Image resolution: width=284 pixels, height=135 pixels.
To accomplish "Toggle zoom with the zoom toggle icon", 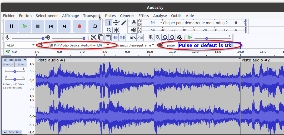I will (x=180, y=37).
